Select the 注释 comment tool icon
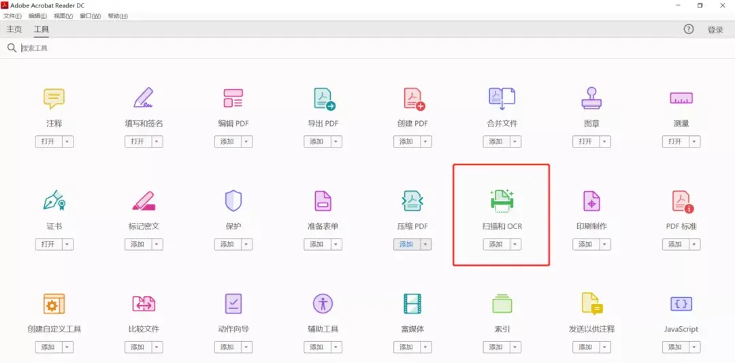 tap(54, 99)
